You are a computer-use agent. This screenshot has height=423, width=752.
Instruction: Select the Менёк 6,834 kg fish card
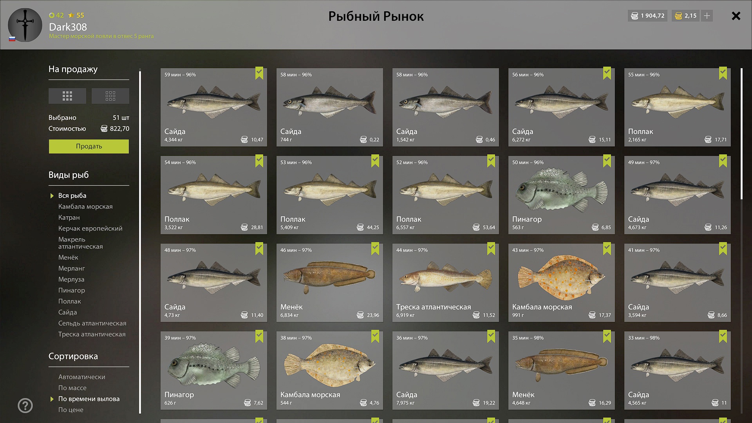330,283
